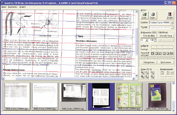Image resolution: width=177 pixels, height=115 pixels.
Task: Click the preview's horizontal scrollbar right arrow
Action: (134, 79)
